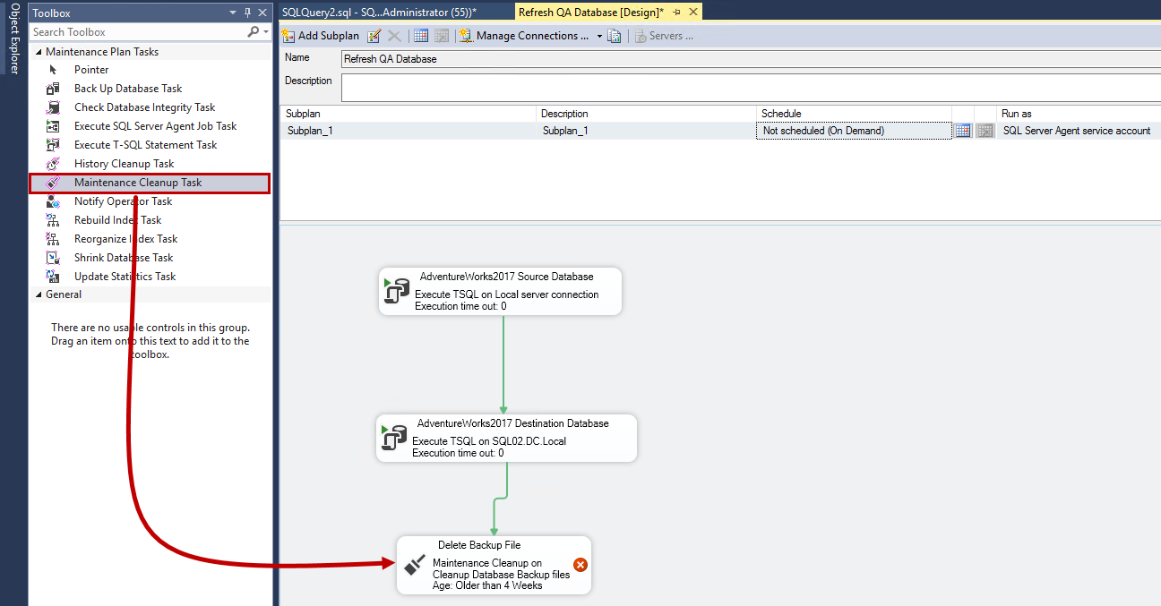Click the Delete Subplan X icon
Viewport: 1161px width, 606px height.
pyautogui.click(x=394, y=36)
